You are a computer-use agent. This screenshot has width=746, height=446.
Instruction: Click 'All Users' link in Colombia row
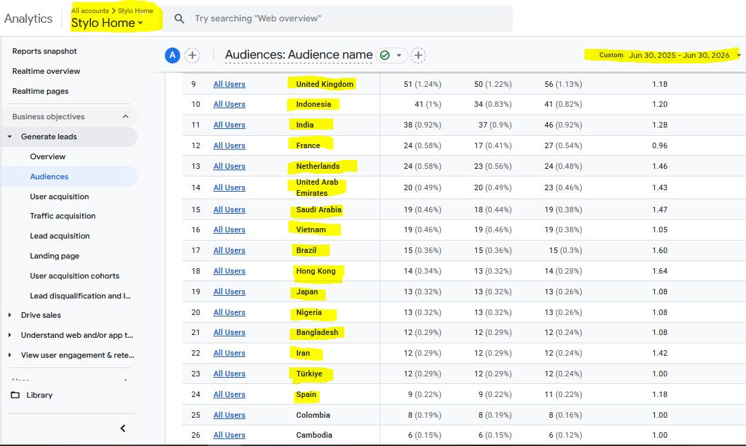click(x=229, y=415)
